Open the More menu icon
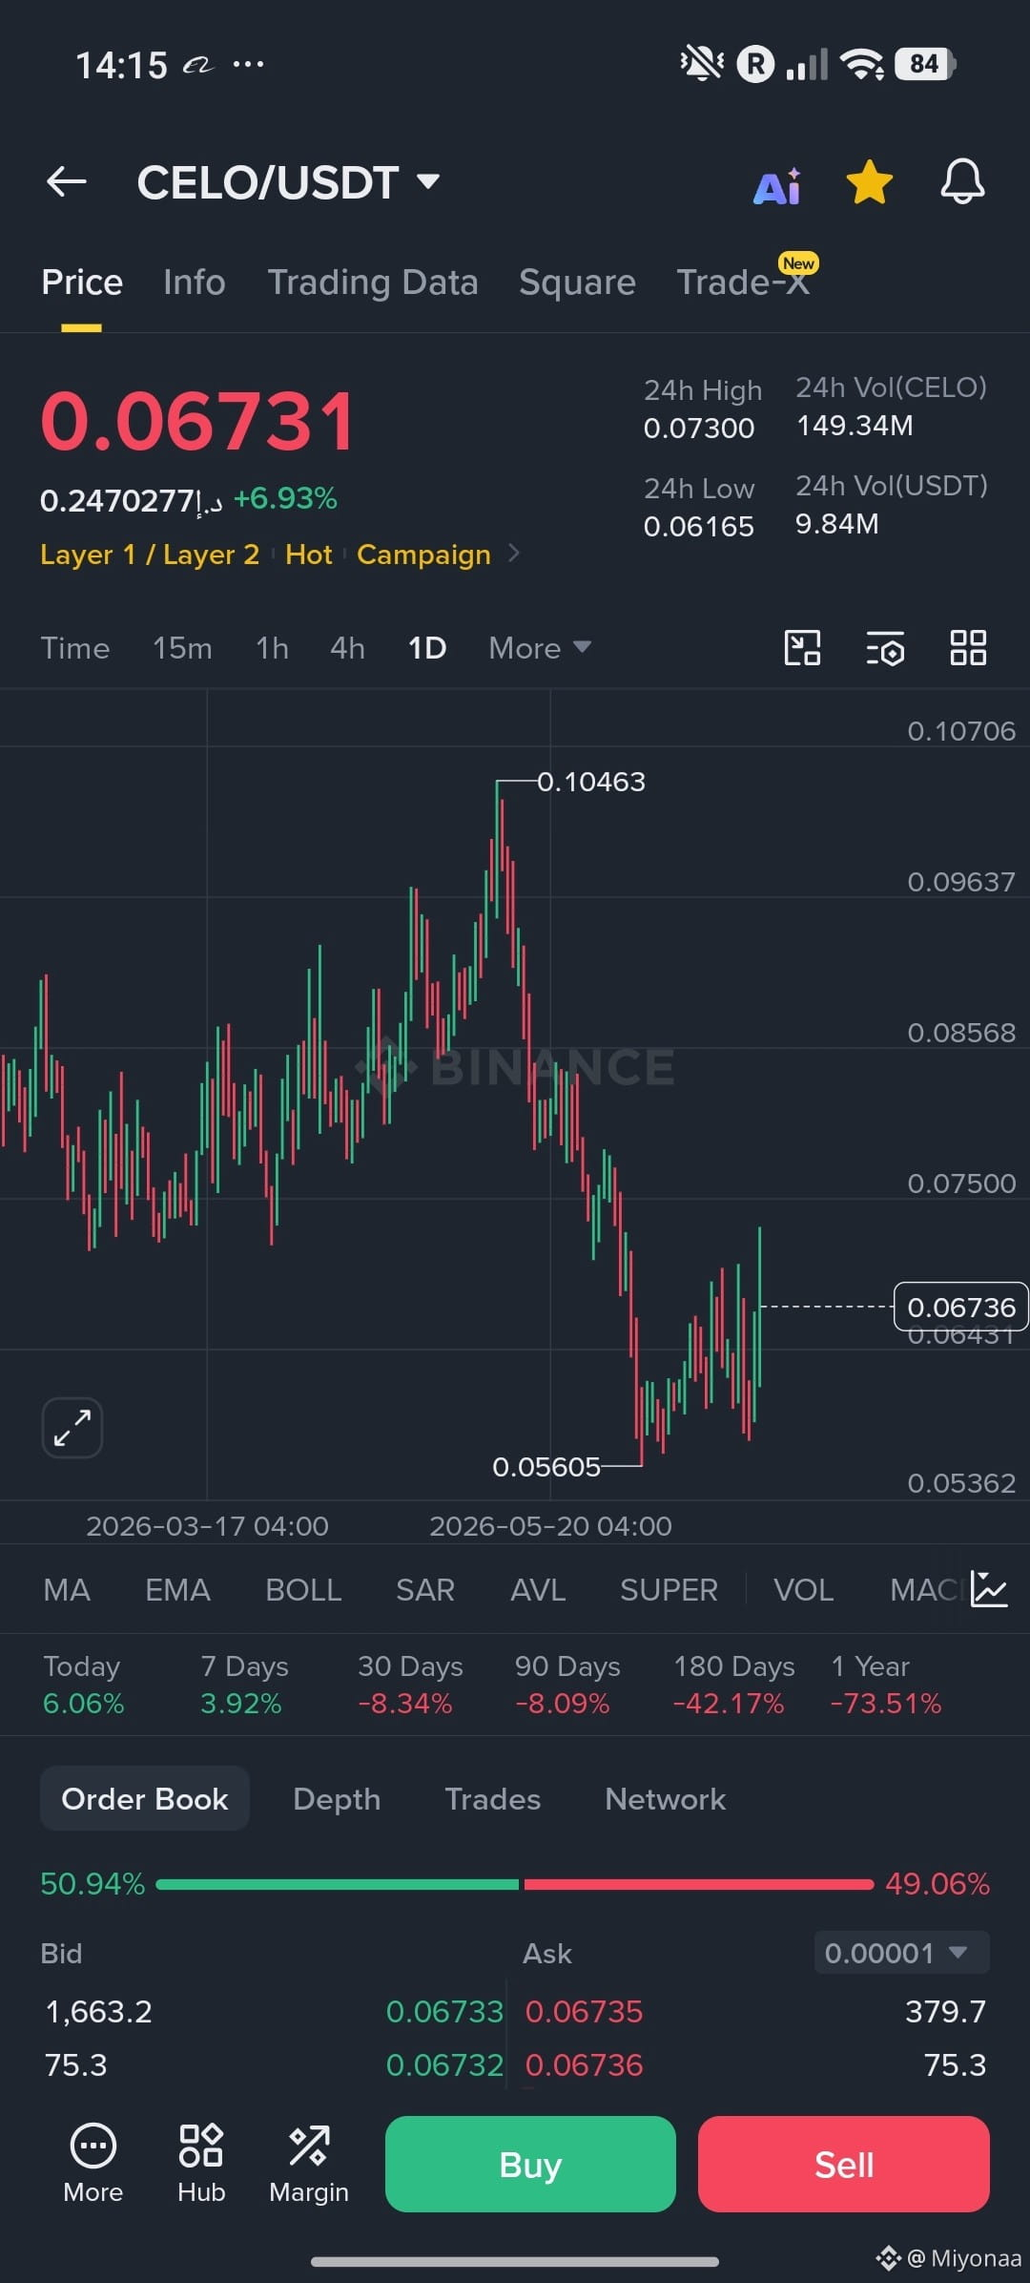 point(93,2164)
